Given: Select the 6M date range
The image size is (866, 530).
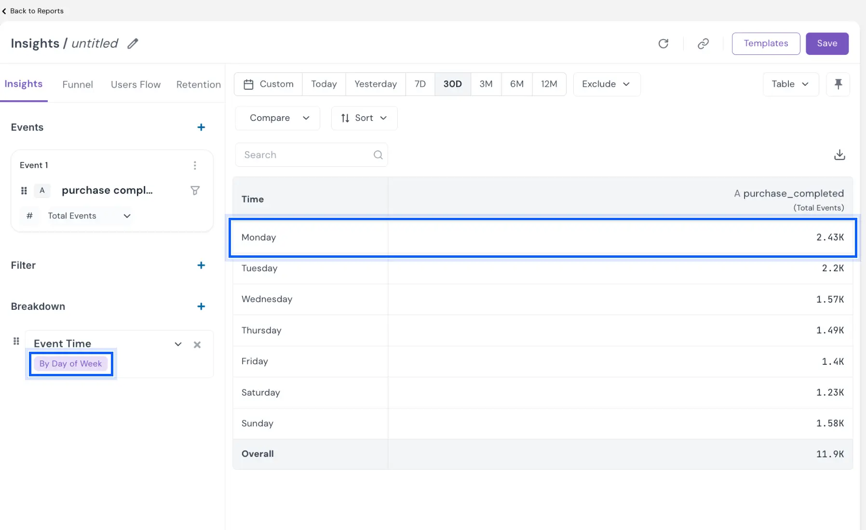Looking at the screenshot, I should coord(517,84).
